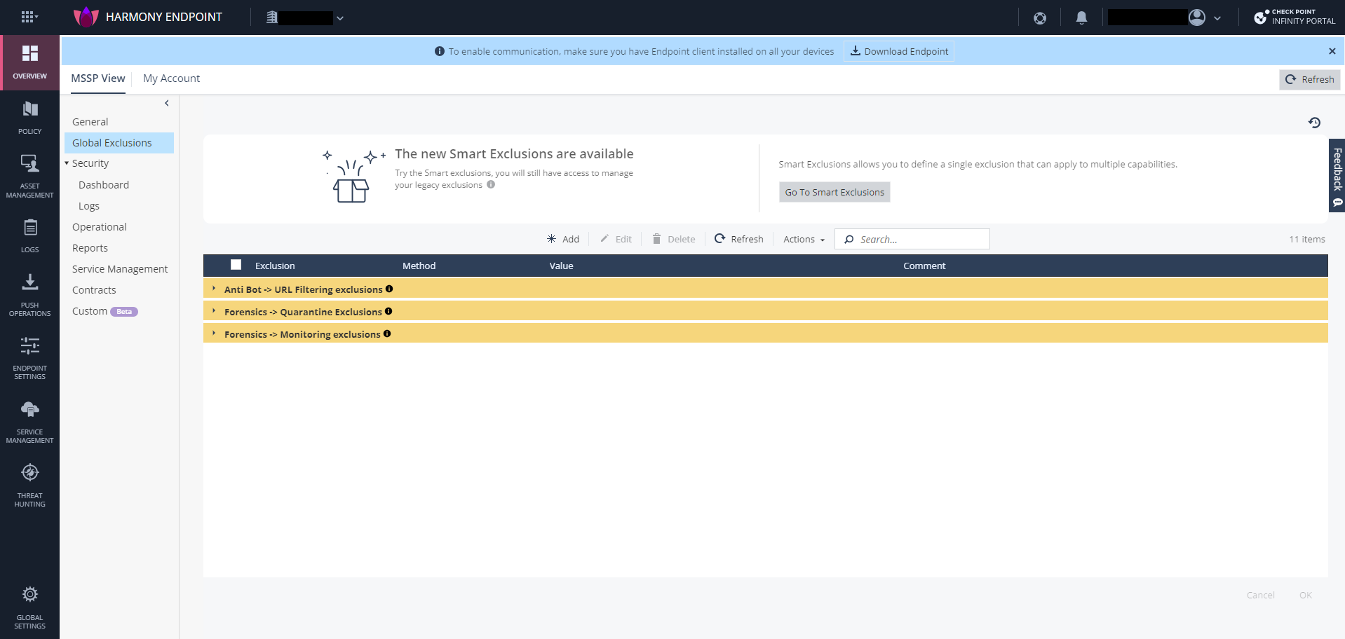Switch to the My Account tab
Image resolution: width=1345 pixels, height=639 pixels.
click(171, 78)
